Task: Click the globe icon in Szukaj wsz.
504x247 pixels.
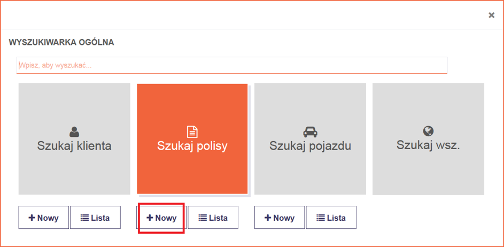Action: [x=428, y=131]
